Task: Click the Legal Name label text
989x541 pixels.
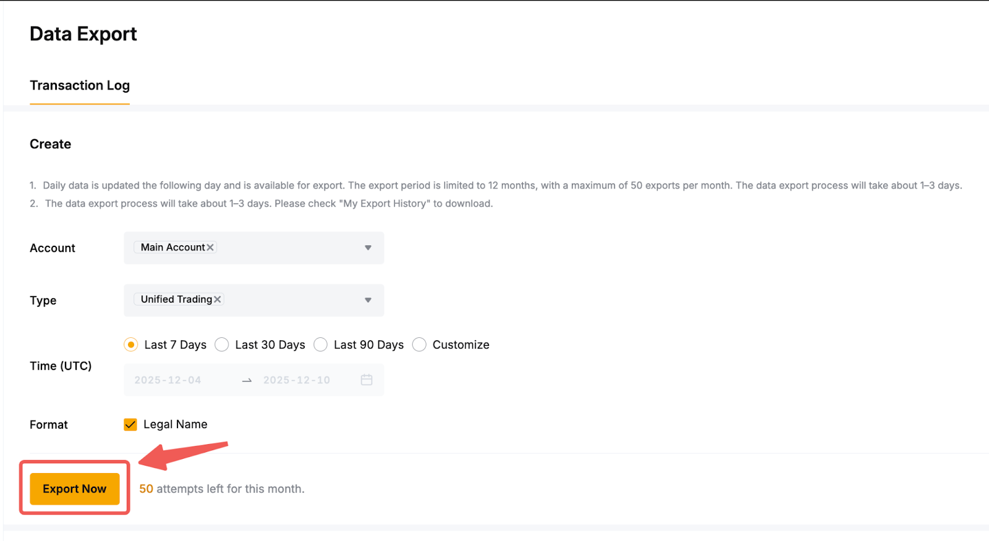Action: click(176, 425)
